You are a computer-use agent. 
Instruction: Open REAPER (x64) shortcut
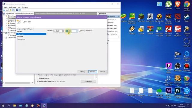point(187,80)
